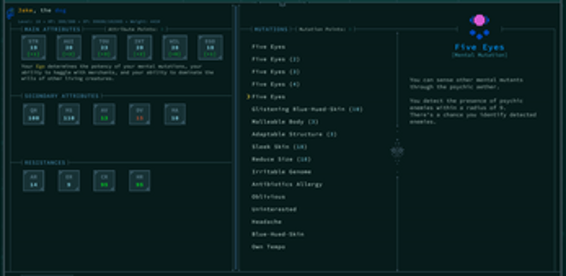Select the Sleek Skin mutation
Viewport: 566px width, 276px height.
click(x=279, y=146)
